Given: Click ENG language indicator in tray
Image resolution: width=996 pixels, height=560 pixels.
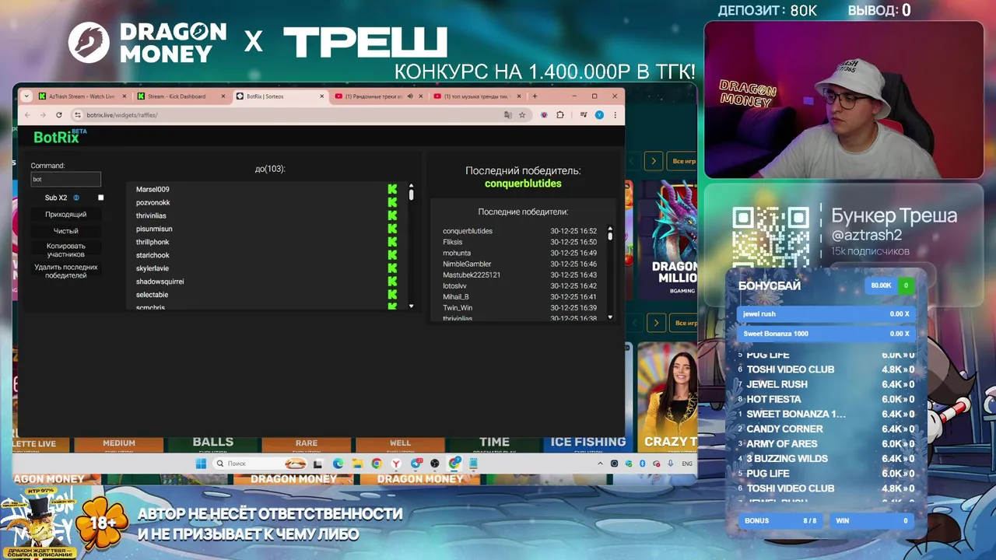Looking at the screenshot, I should [x=687, y=464].
